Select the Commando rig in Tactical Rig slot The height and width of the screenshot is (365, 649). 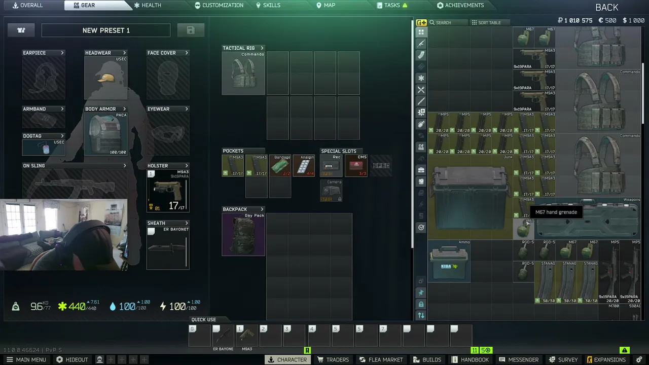pyautogui.click(x=243, y=73)
